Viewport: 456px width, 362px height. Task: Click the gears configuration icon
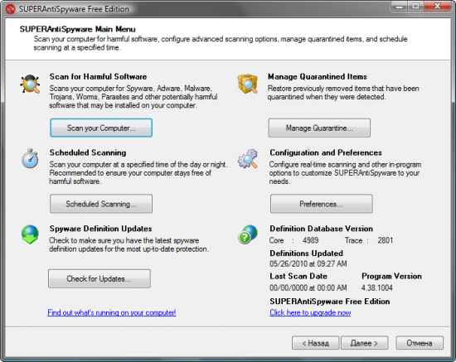point(248,158)
